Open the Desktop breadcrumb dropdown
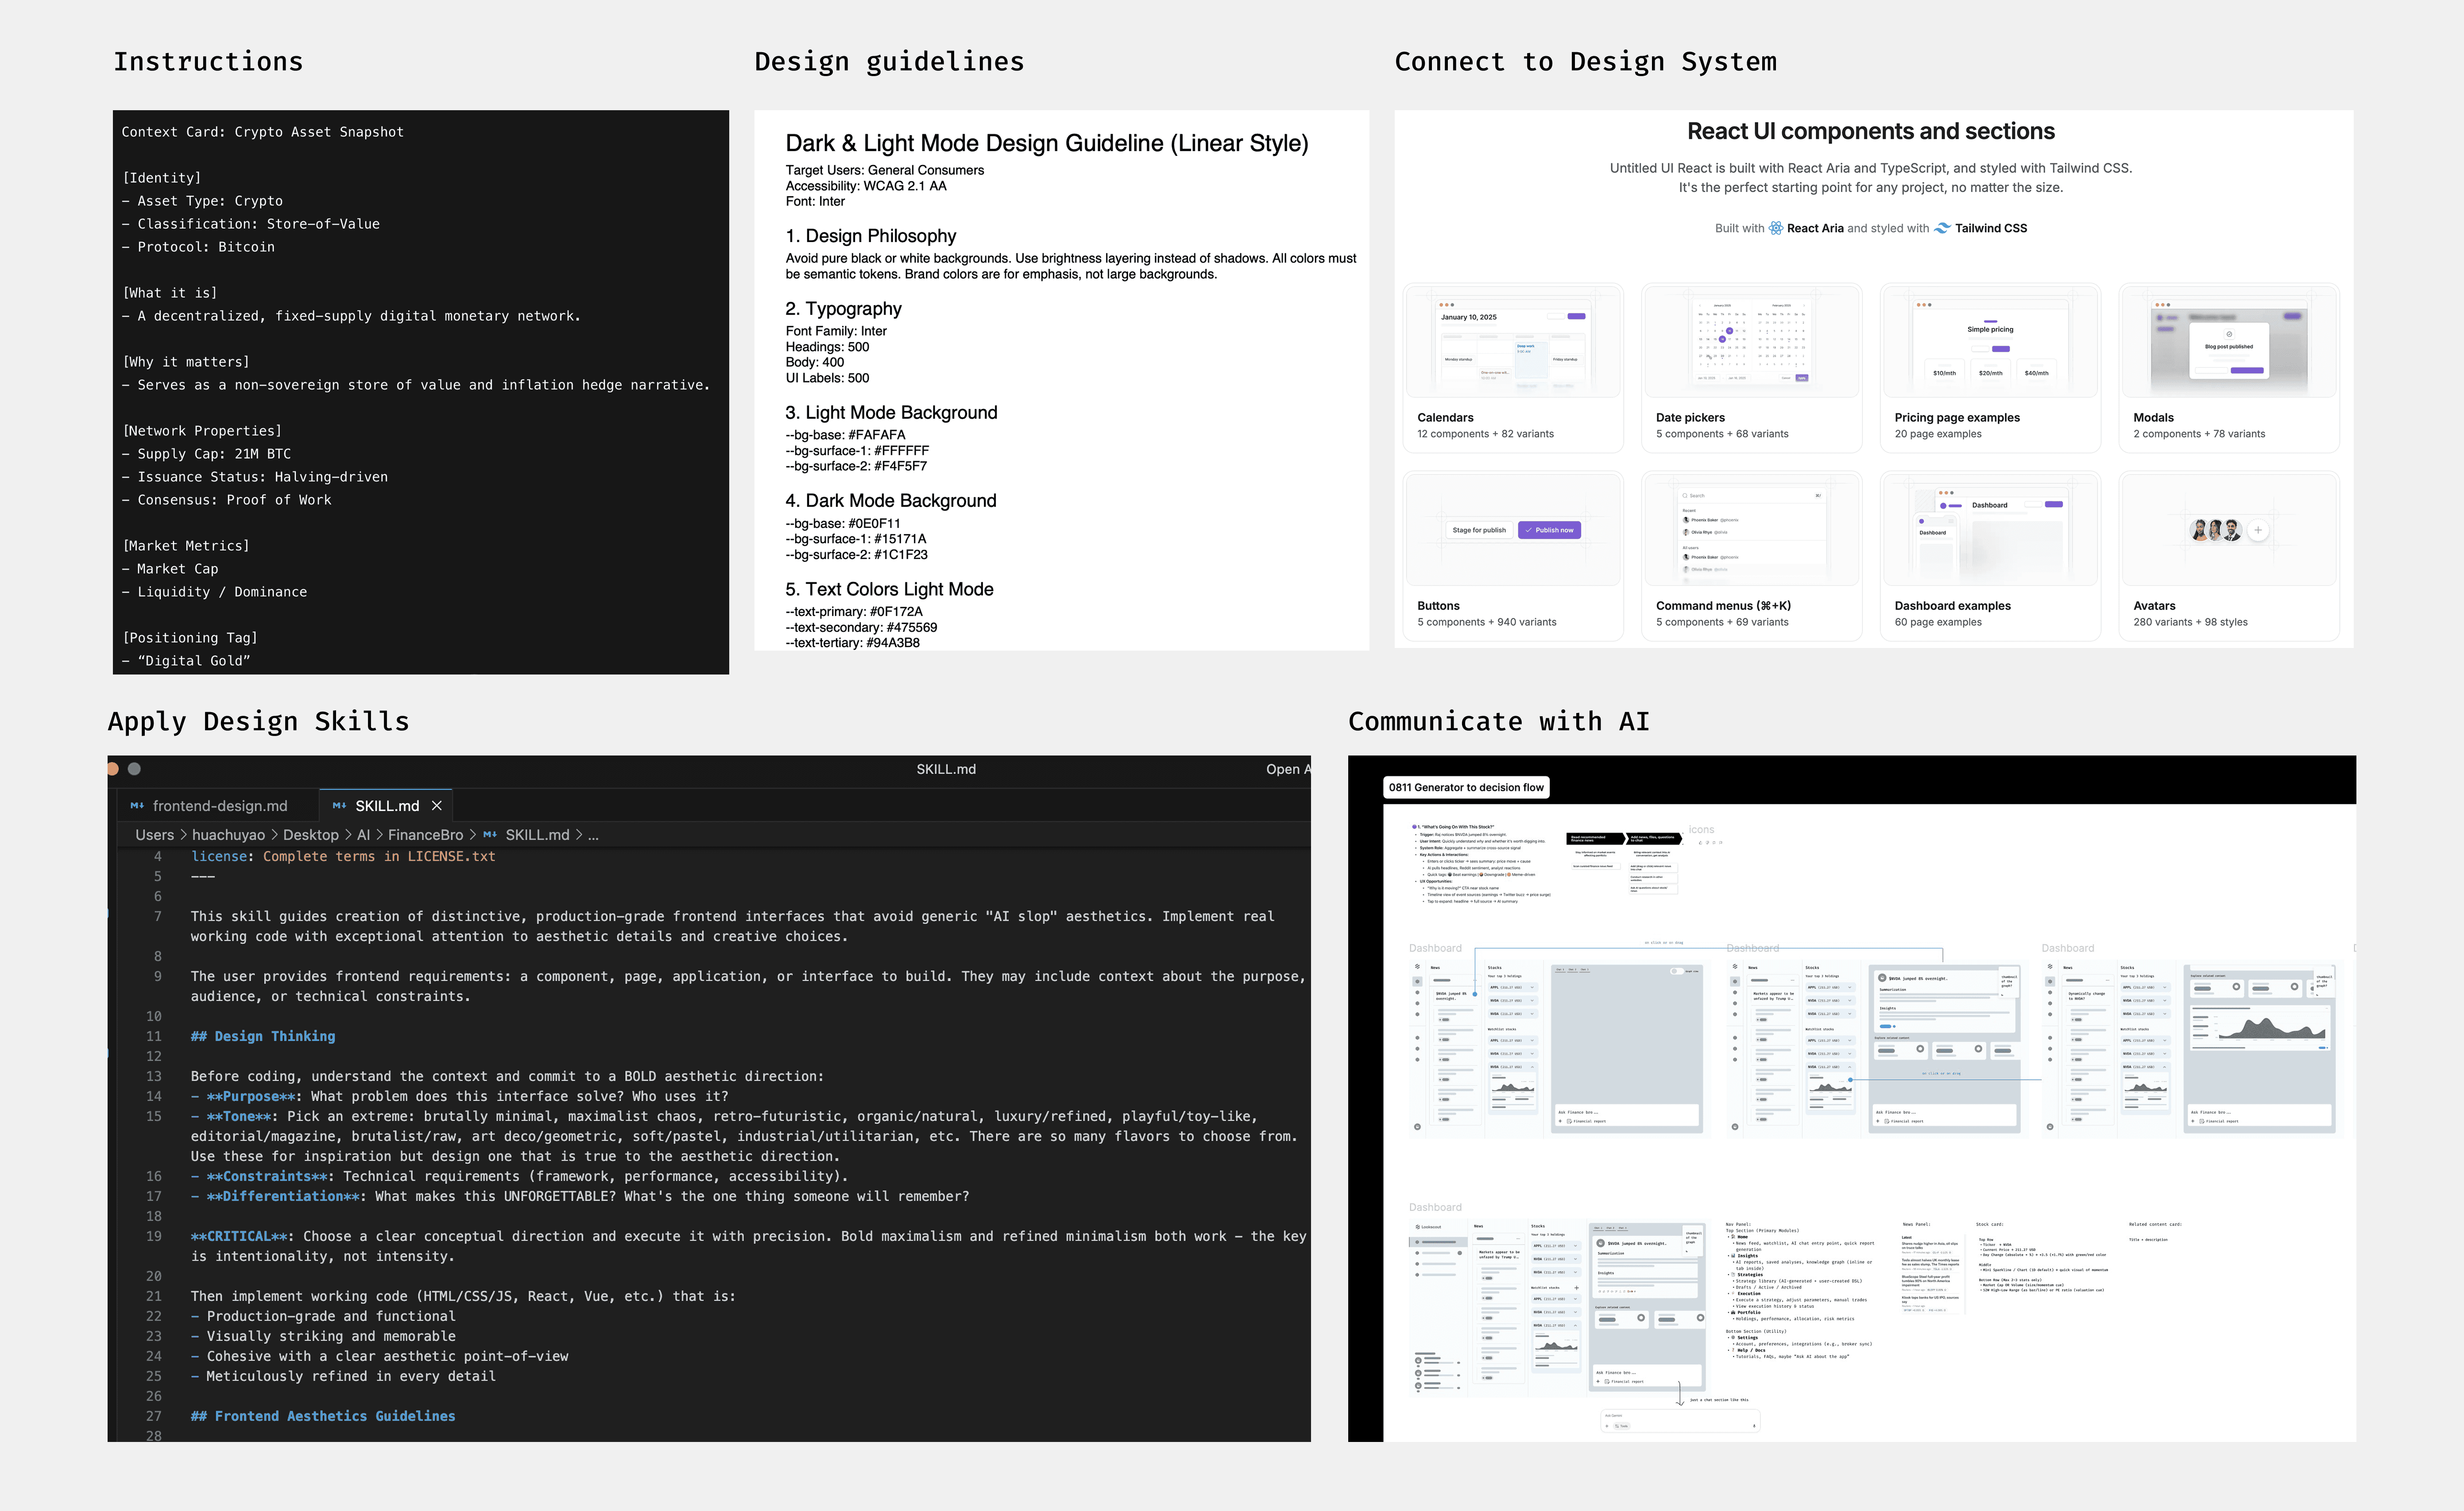Image resolution: width=2464 pixels, height=1511 pixels. pos(310,834)
